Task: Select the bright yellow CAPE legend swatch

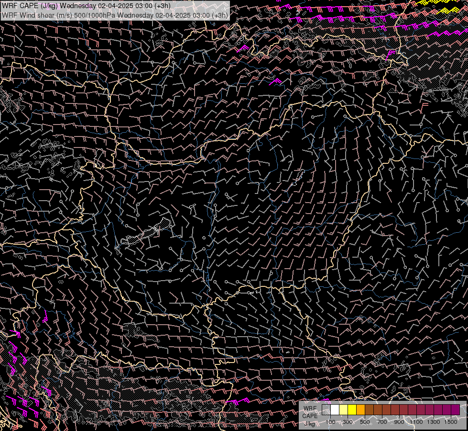Action: [352, 409]
